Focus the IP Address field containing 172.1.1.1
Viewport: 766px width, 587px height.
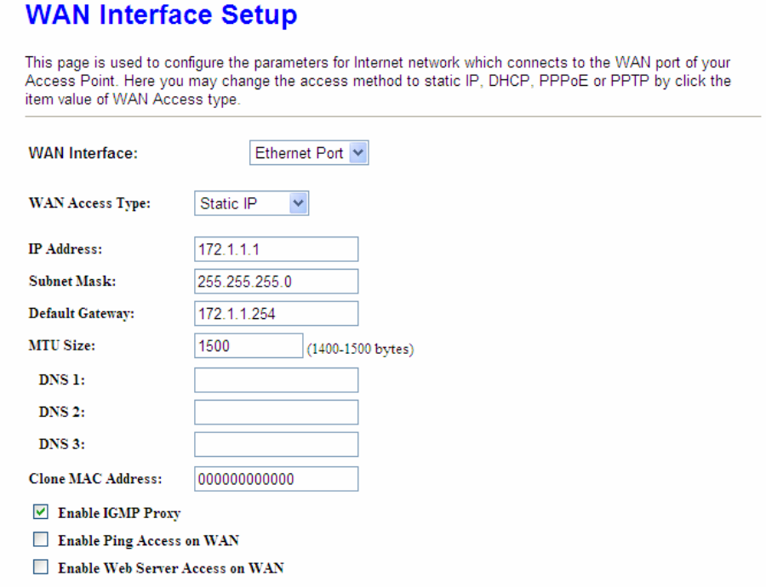[x=276, y=249]
